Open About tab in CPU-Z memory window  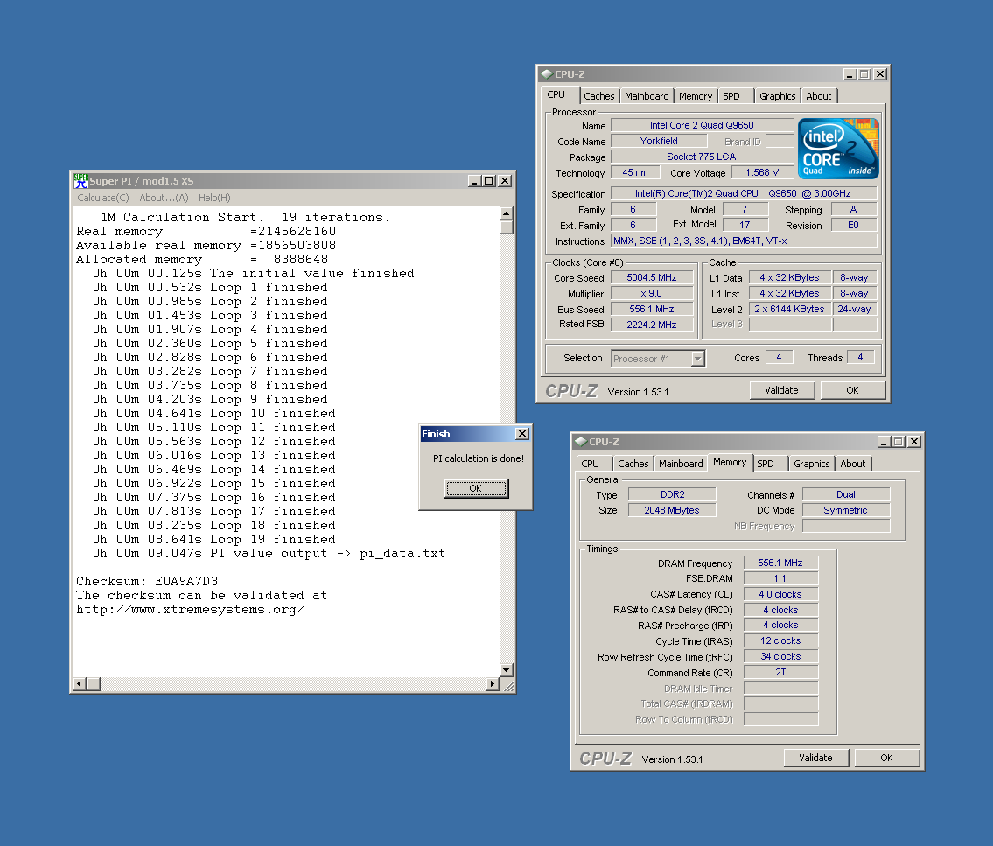[x=853, y=464]
